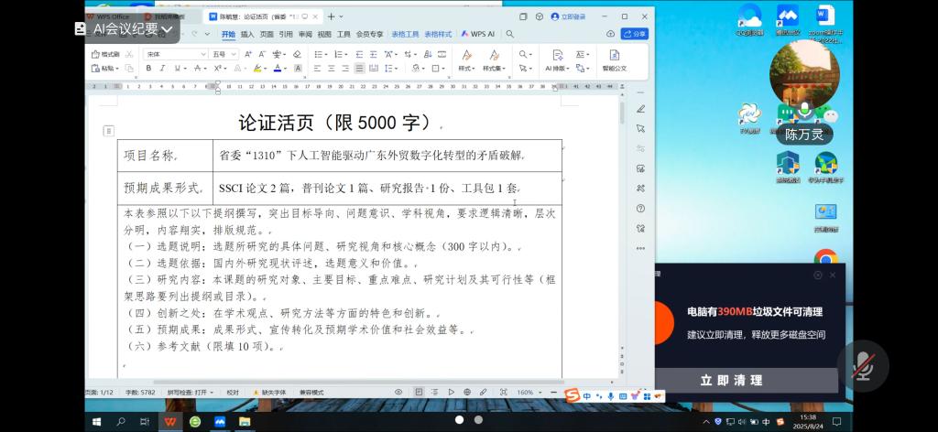Expand the AI会议纪要 panel chevron
938x432 pixels.
[x=167, y=29]
